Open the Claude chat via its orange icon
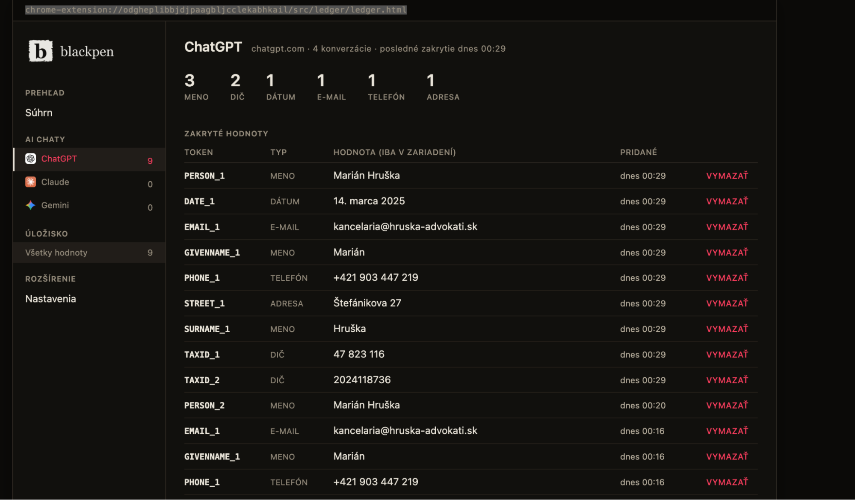 pos(30,182)
